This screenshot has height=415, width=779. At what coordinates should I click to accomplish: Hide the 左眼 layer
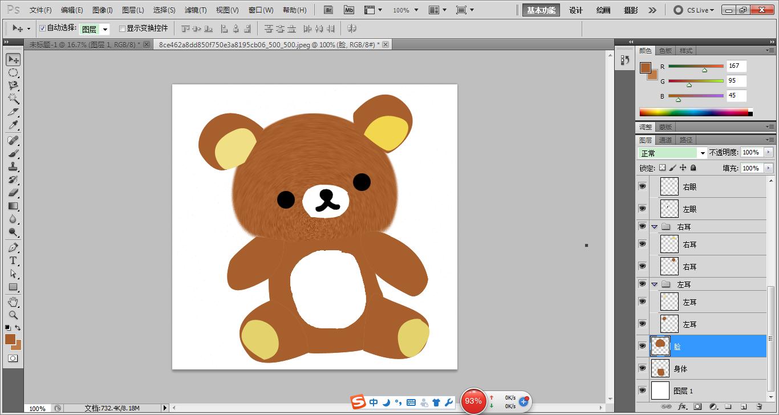[x=643, y=209]
